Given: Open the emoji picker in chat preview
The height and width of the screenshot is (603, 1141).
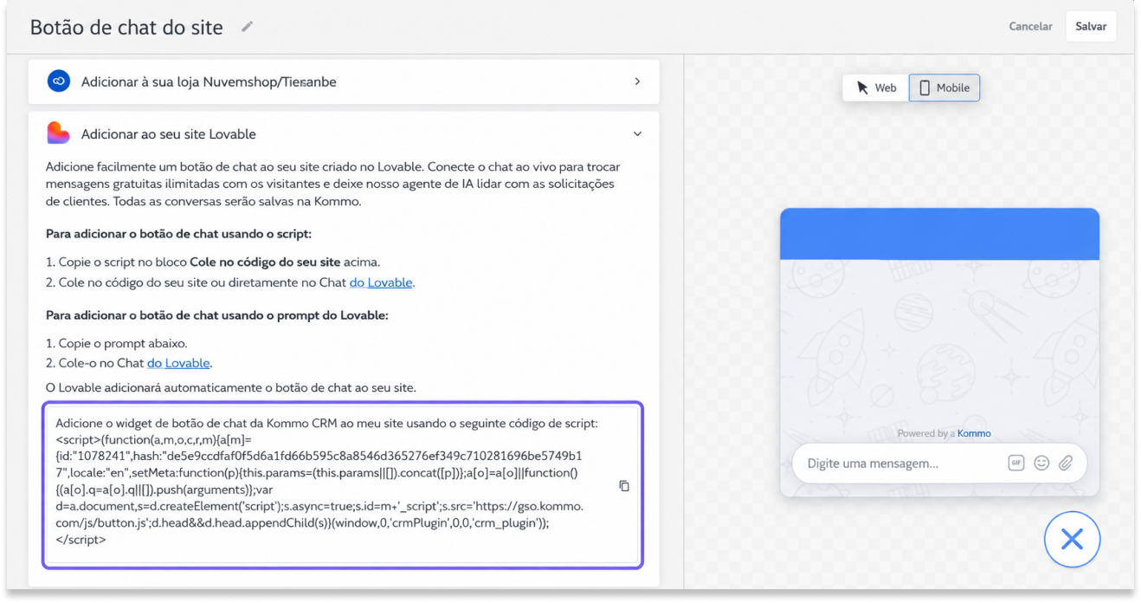Looking at the screenshot, I should click(1041, 464).
